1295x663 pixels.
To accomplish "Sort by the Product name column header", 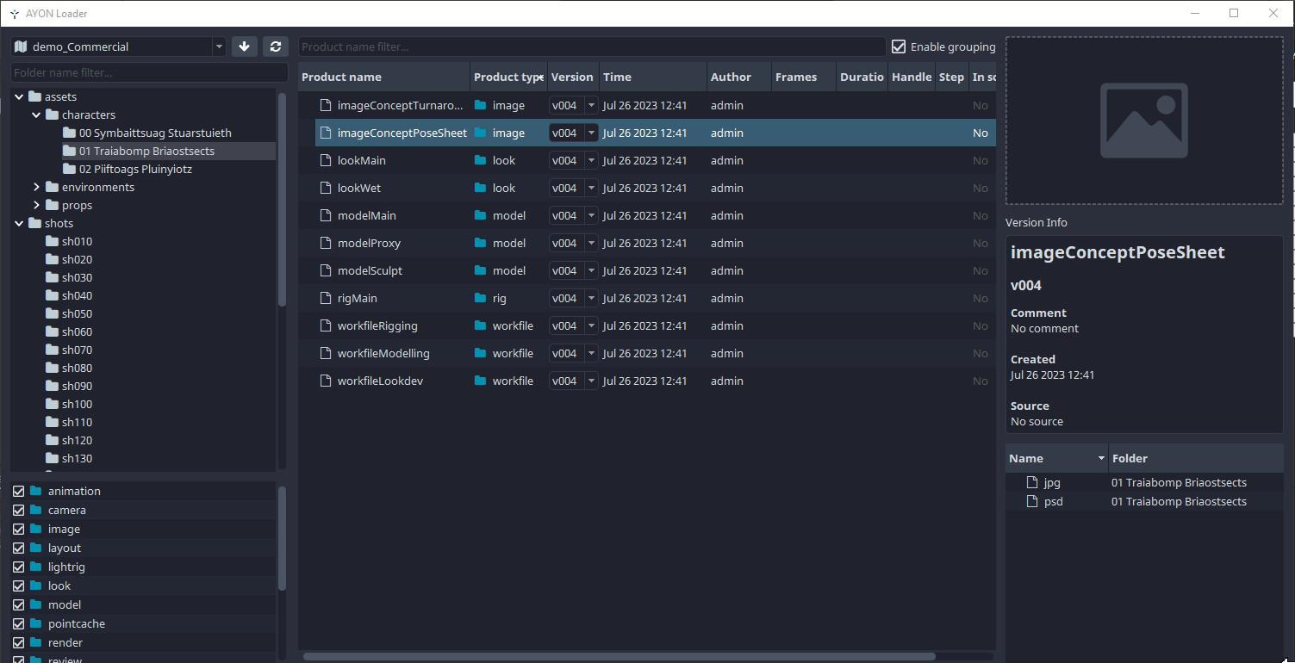I will [341, 77].
